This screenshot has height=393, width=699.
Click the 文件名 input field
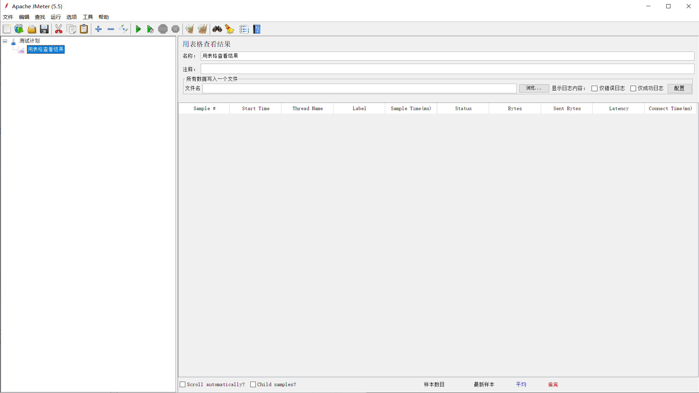[359, 88]
